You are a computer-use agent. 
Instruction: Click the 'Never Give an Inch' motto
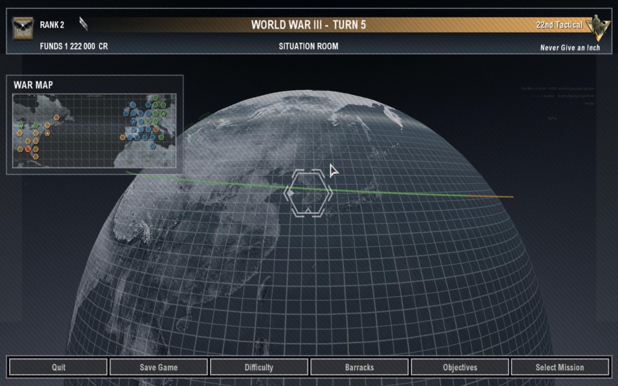[570, 48]
